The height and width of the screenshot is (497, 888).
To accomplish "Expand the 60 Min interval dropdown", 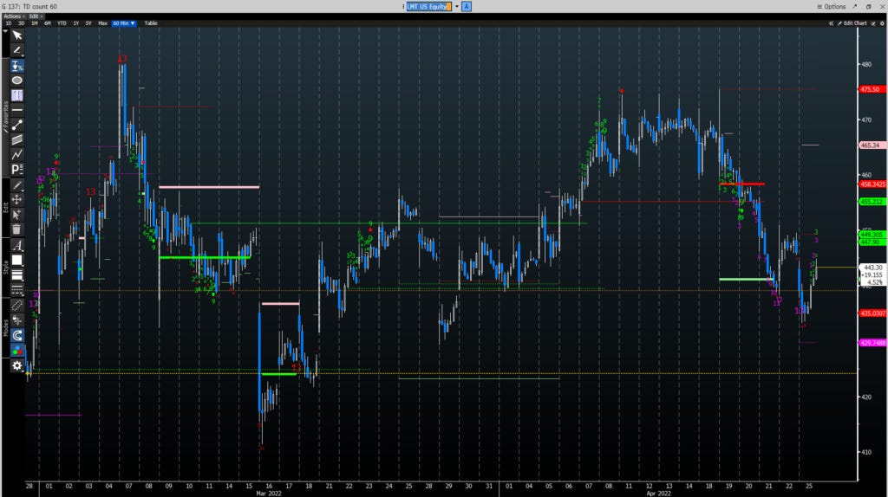I will [x=123, y=23].
